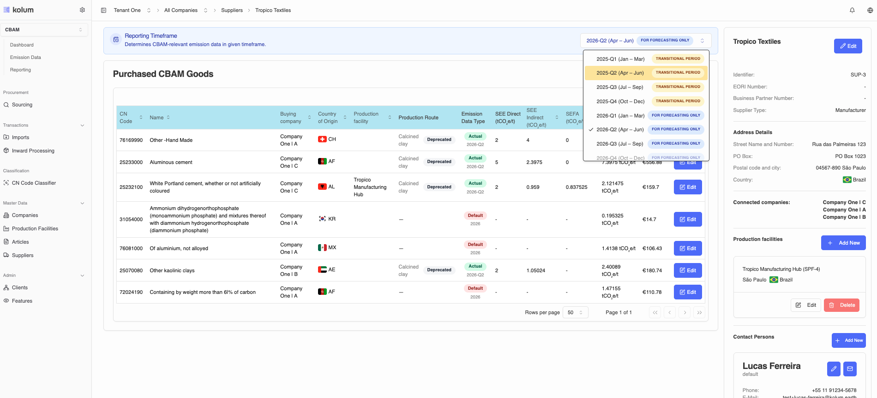The width and height of the screenshot is (877, 398).
Task: Collapse the Master Data section
Action: 82,203
